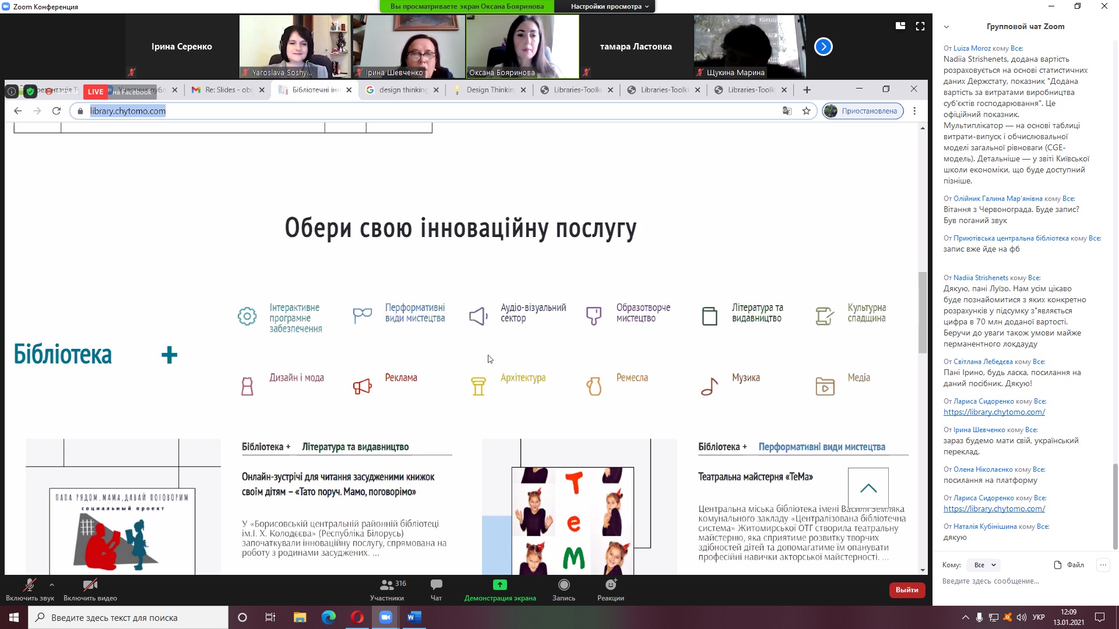The width and height of the screenshot is (1119, 629).
Task: Click the chat panel scrollbar thumb
Action: point(1115,507)
